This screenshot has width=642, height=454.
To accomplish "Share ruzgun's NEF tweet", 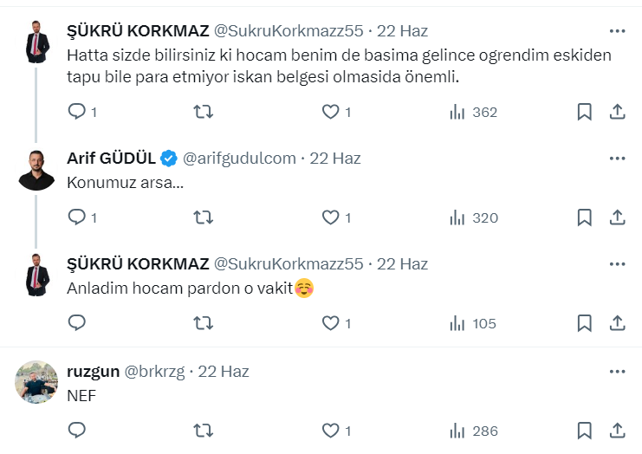I will pos(618,430).
